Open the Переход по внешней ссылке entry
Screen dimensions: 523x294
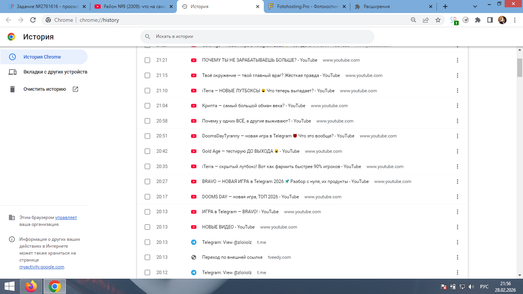pyautogui.click(x=232, y=257)
